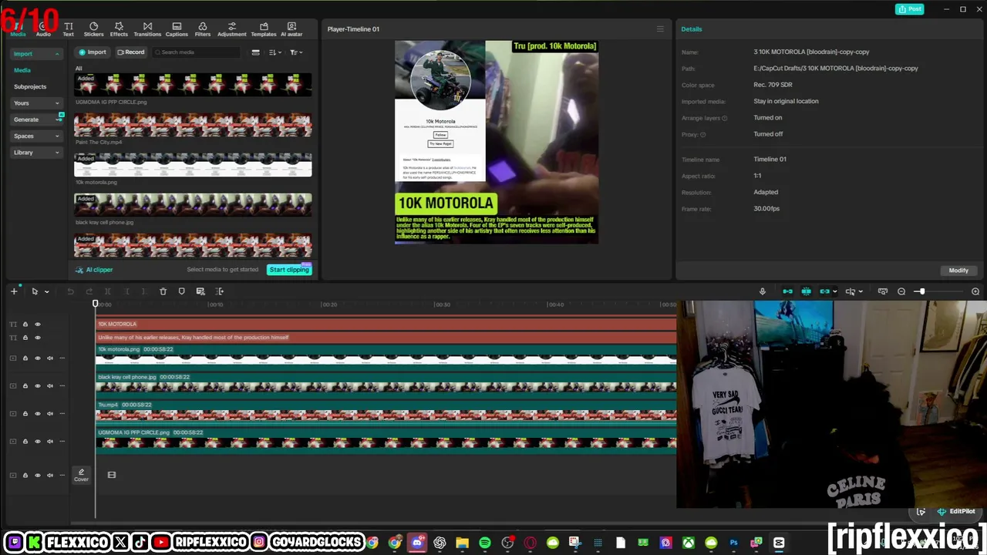This screenshot has height=555, width=987.
Task: Click the playhead marker at timeline start
Action: click(x=96, y=304)
